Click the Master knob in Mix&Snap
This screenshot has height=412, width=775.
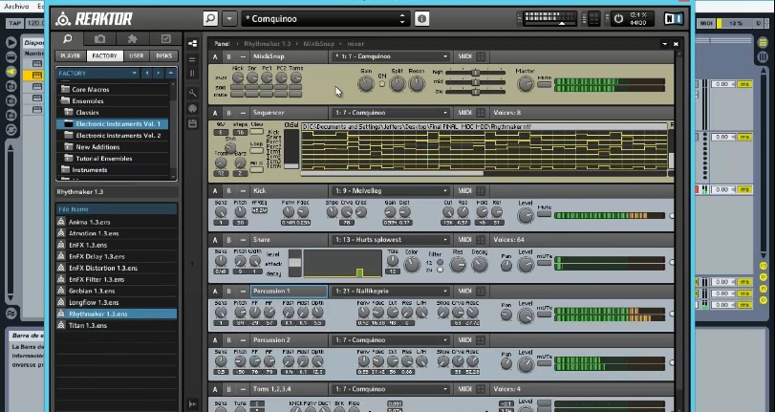526,84
